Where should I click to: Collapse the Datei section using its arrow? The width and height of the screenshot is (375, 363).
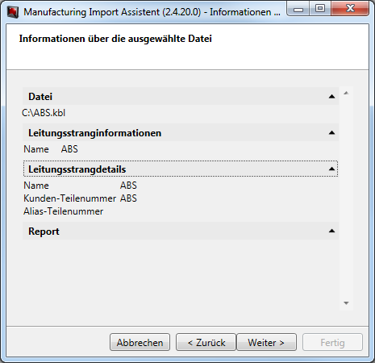coord(331,97)
